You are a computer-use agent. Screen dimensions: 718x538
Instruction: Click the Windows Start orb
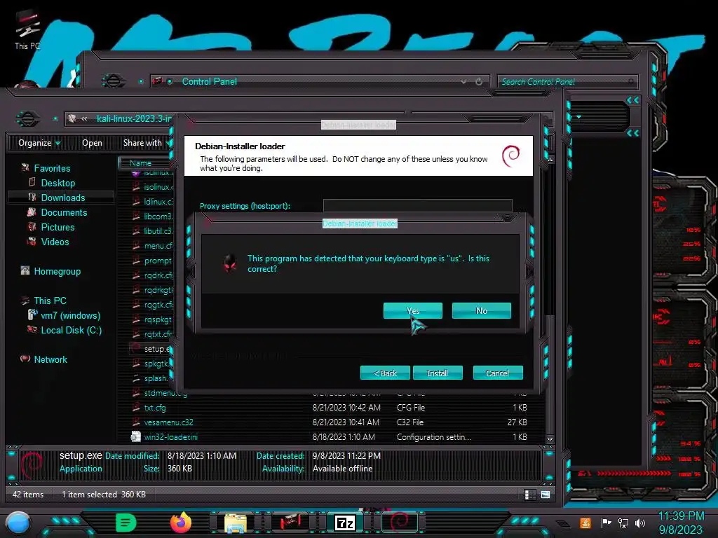click(18, 523)
